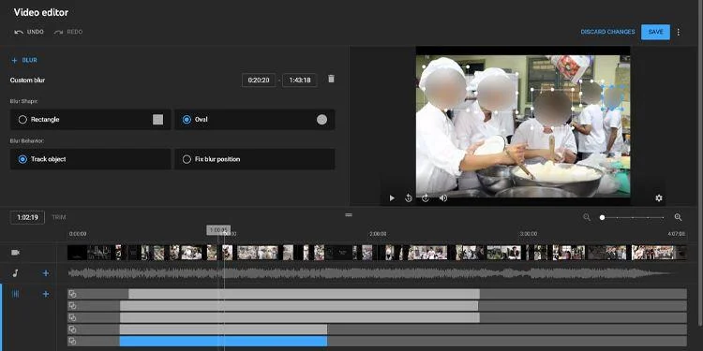Click the playhead time marker on timeline
Image resolution: width=703 pixels, height=351 pixels.
tap(218, 230)
